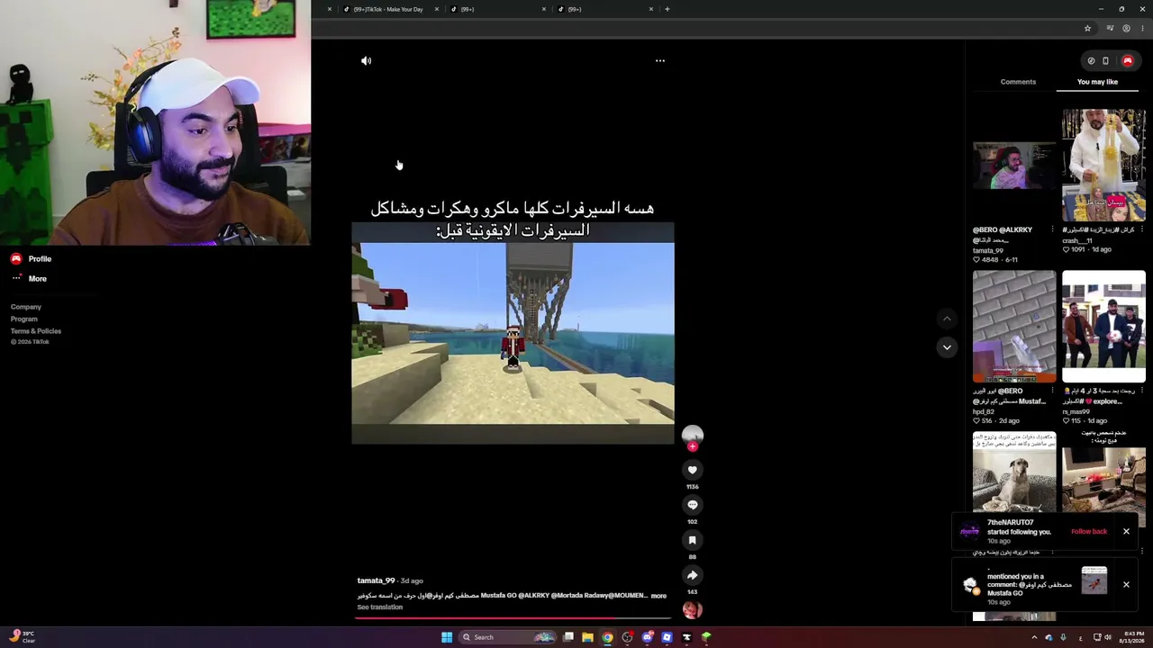Screen dimensions: 1153x648
Task: Close the TikTok - Make Your Day tab
Action: tap(437, 9)
